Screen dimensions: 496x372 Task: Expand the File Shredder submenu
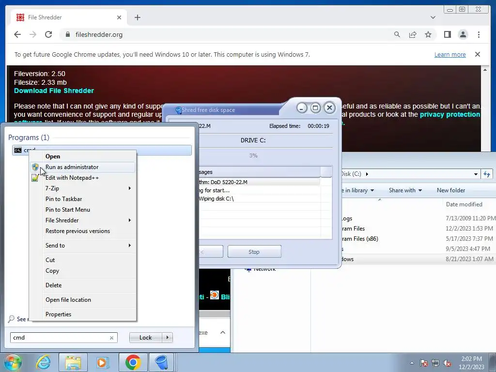(x=82, y=220)
